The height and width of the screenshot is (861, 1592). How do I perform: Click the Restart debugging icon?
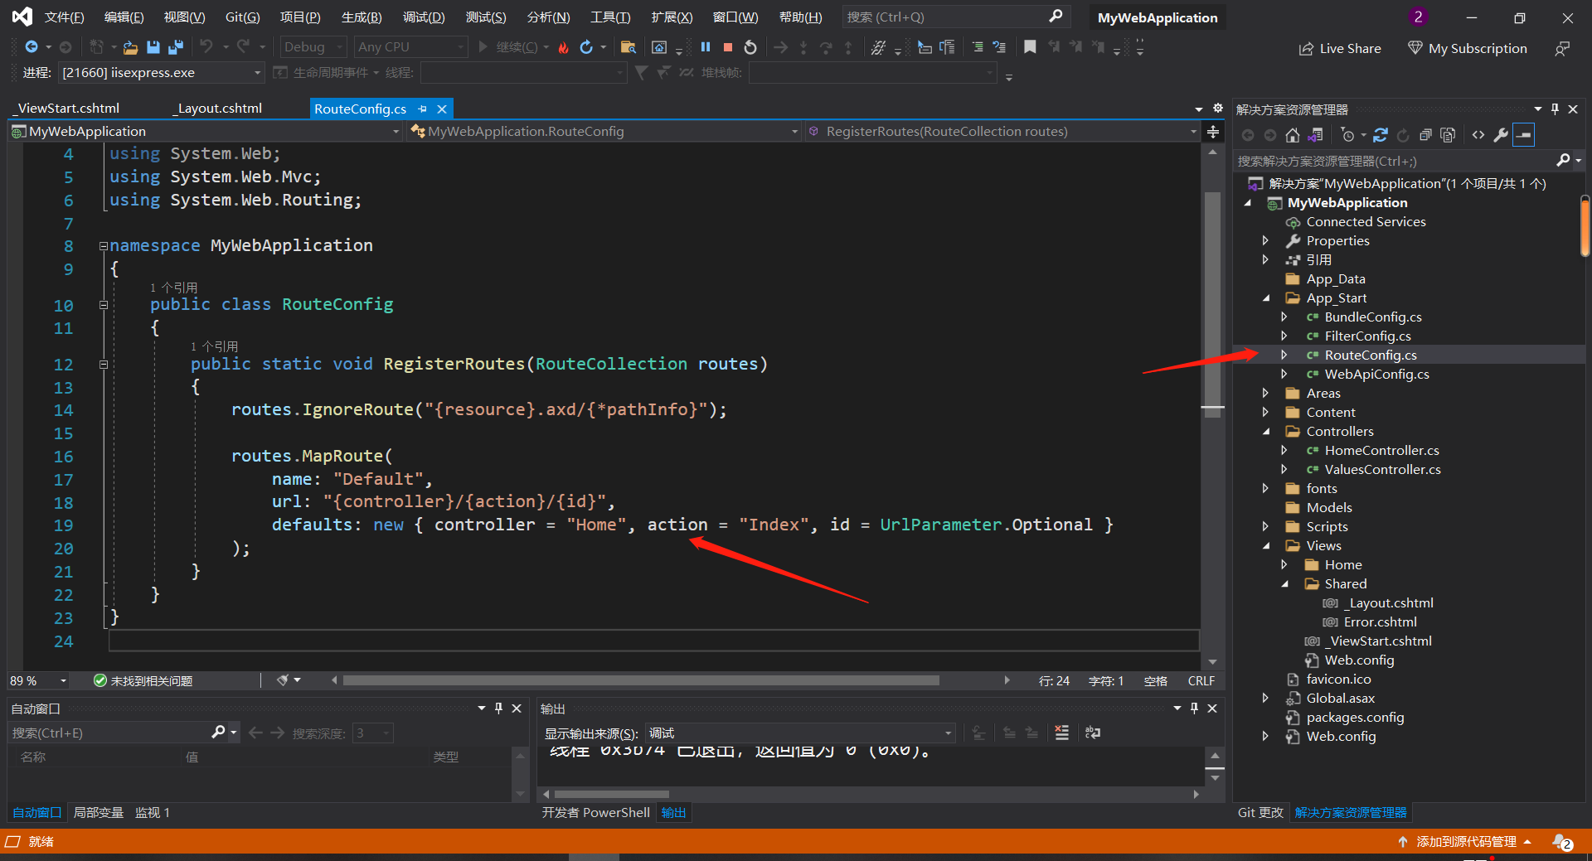click(751, 47)
